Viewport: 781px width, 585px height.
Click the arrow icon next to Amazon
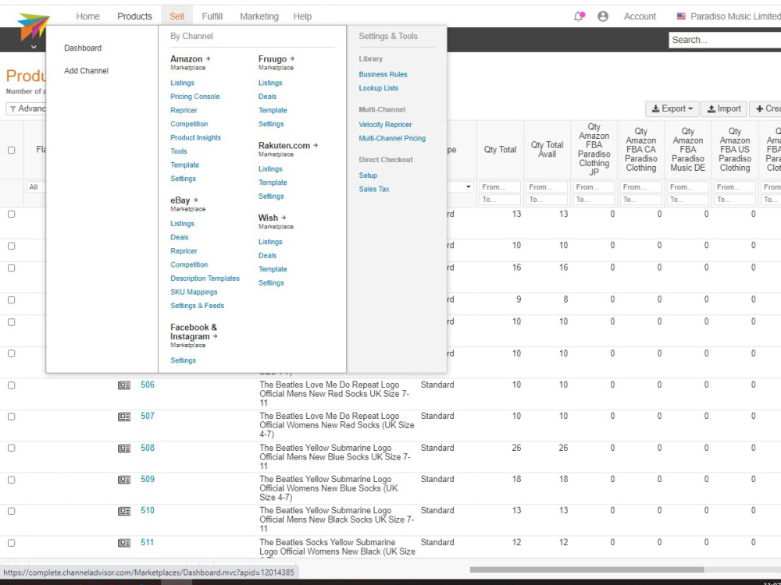tap(208, 58)
